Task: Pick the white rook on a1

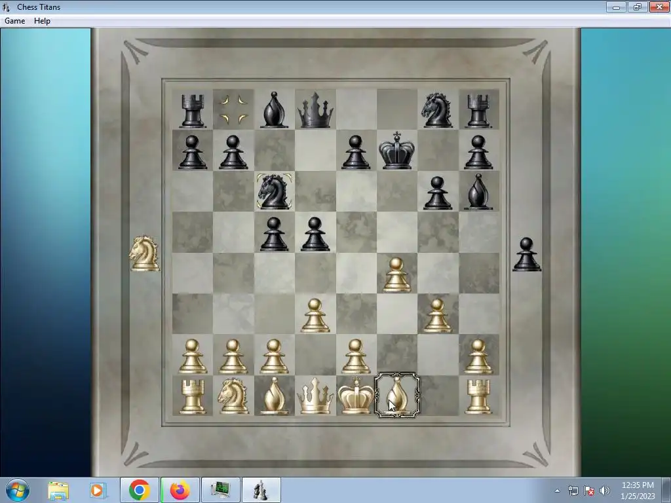Action: point(193,397)
